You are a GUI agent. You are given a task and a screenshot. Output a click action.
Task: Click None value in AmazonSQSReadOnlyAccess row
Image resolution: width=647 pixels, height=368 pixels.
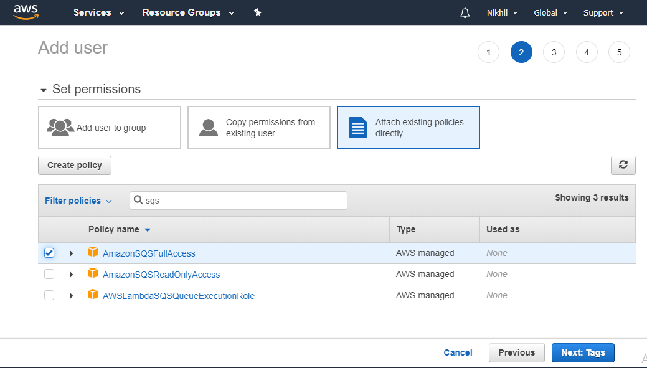tap(497, 274)
